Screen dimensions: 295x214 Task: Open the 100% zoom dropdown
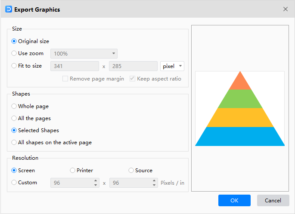click(x=84, y=54)
